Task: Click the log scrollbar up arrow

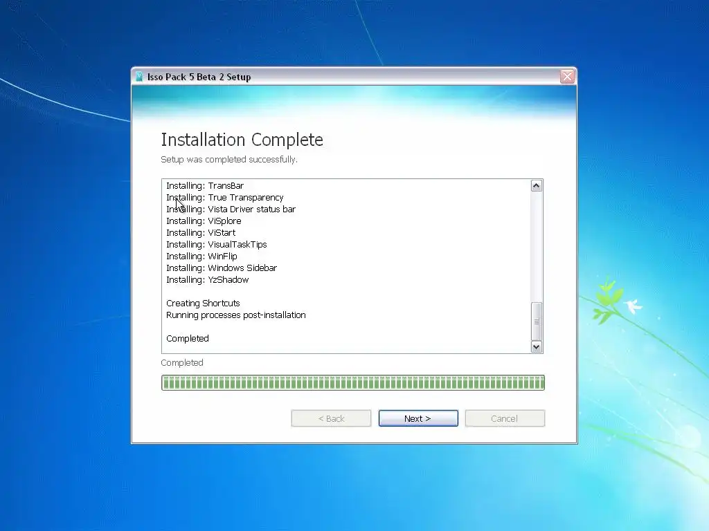Action: tap(537, 185)
